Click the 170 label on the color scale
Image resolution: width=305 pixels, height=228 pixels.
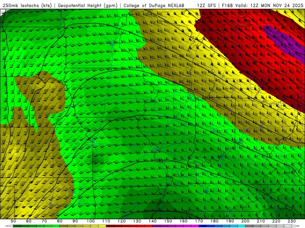(199, 221)
